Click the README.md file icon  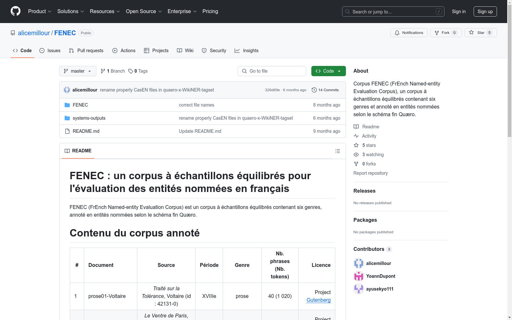(x=67, y=131)
